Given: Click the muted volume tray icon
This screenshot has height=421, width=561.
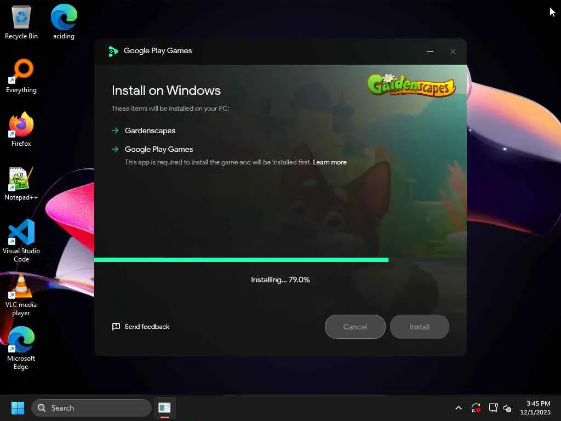Looking at the screenshot, I should tap(507, 408).
